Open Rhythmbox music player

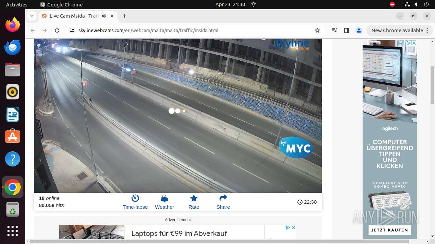click(13, 92)
